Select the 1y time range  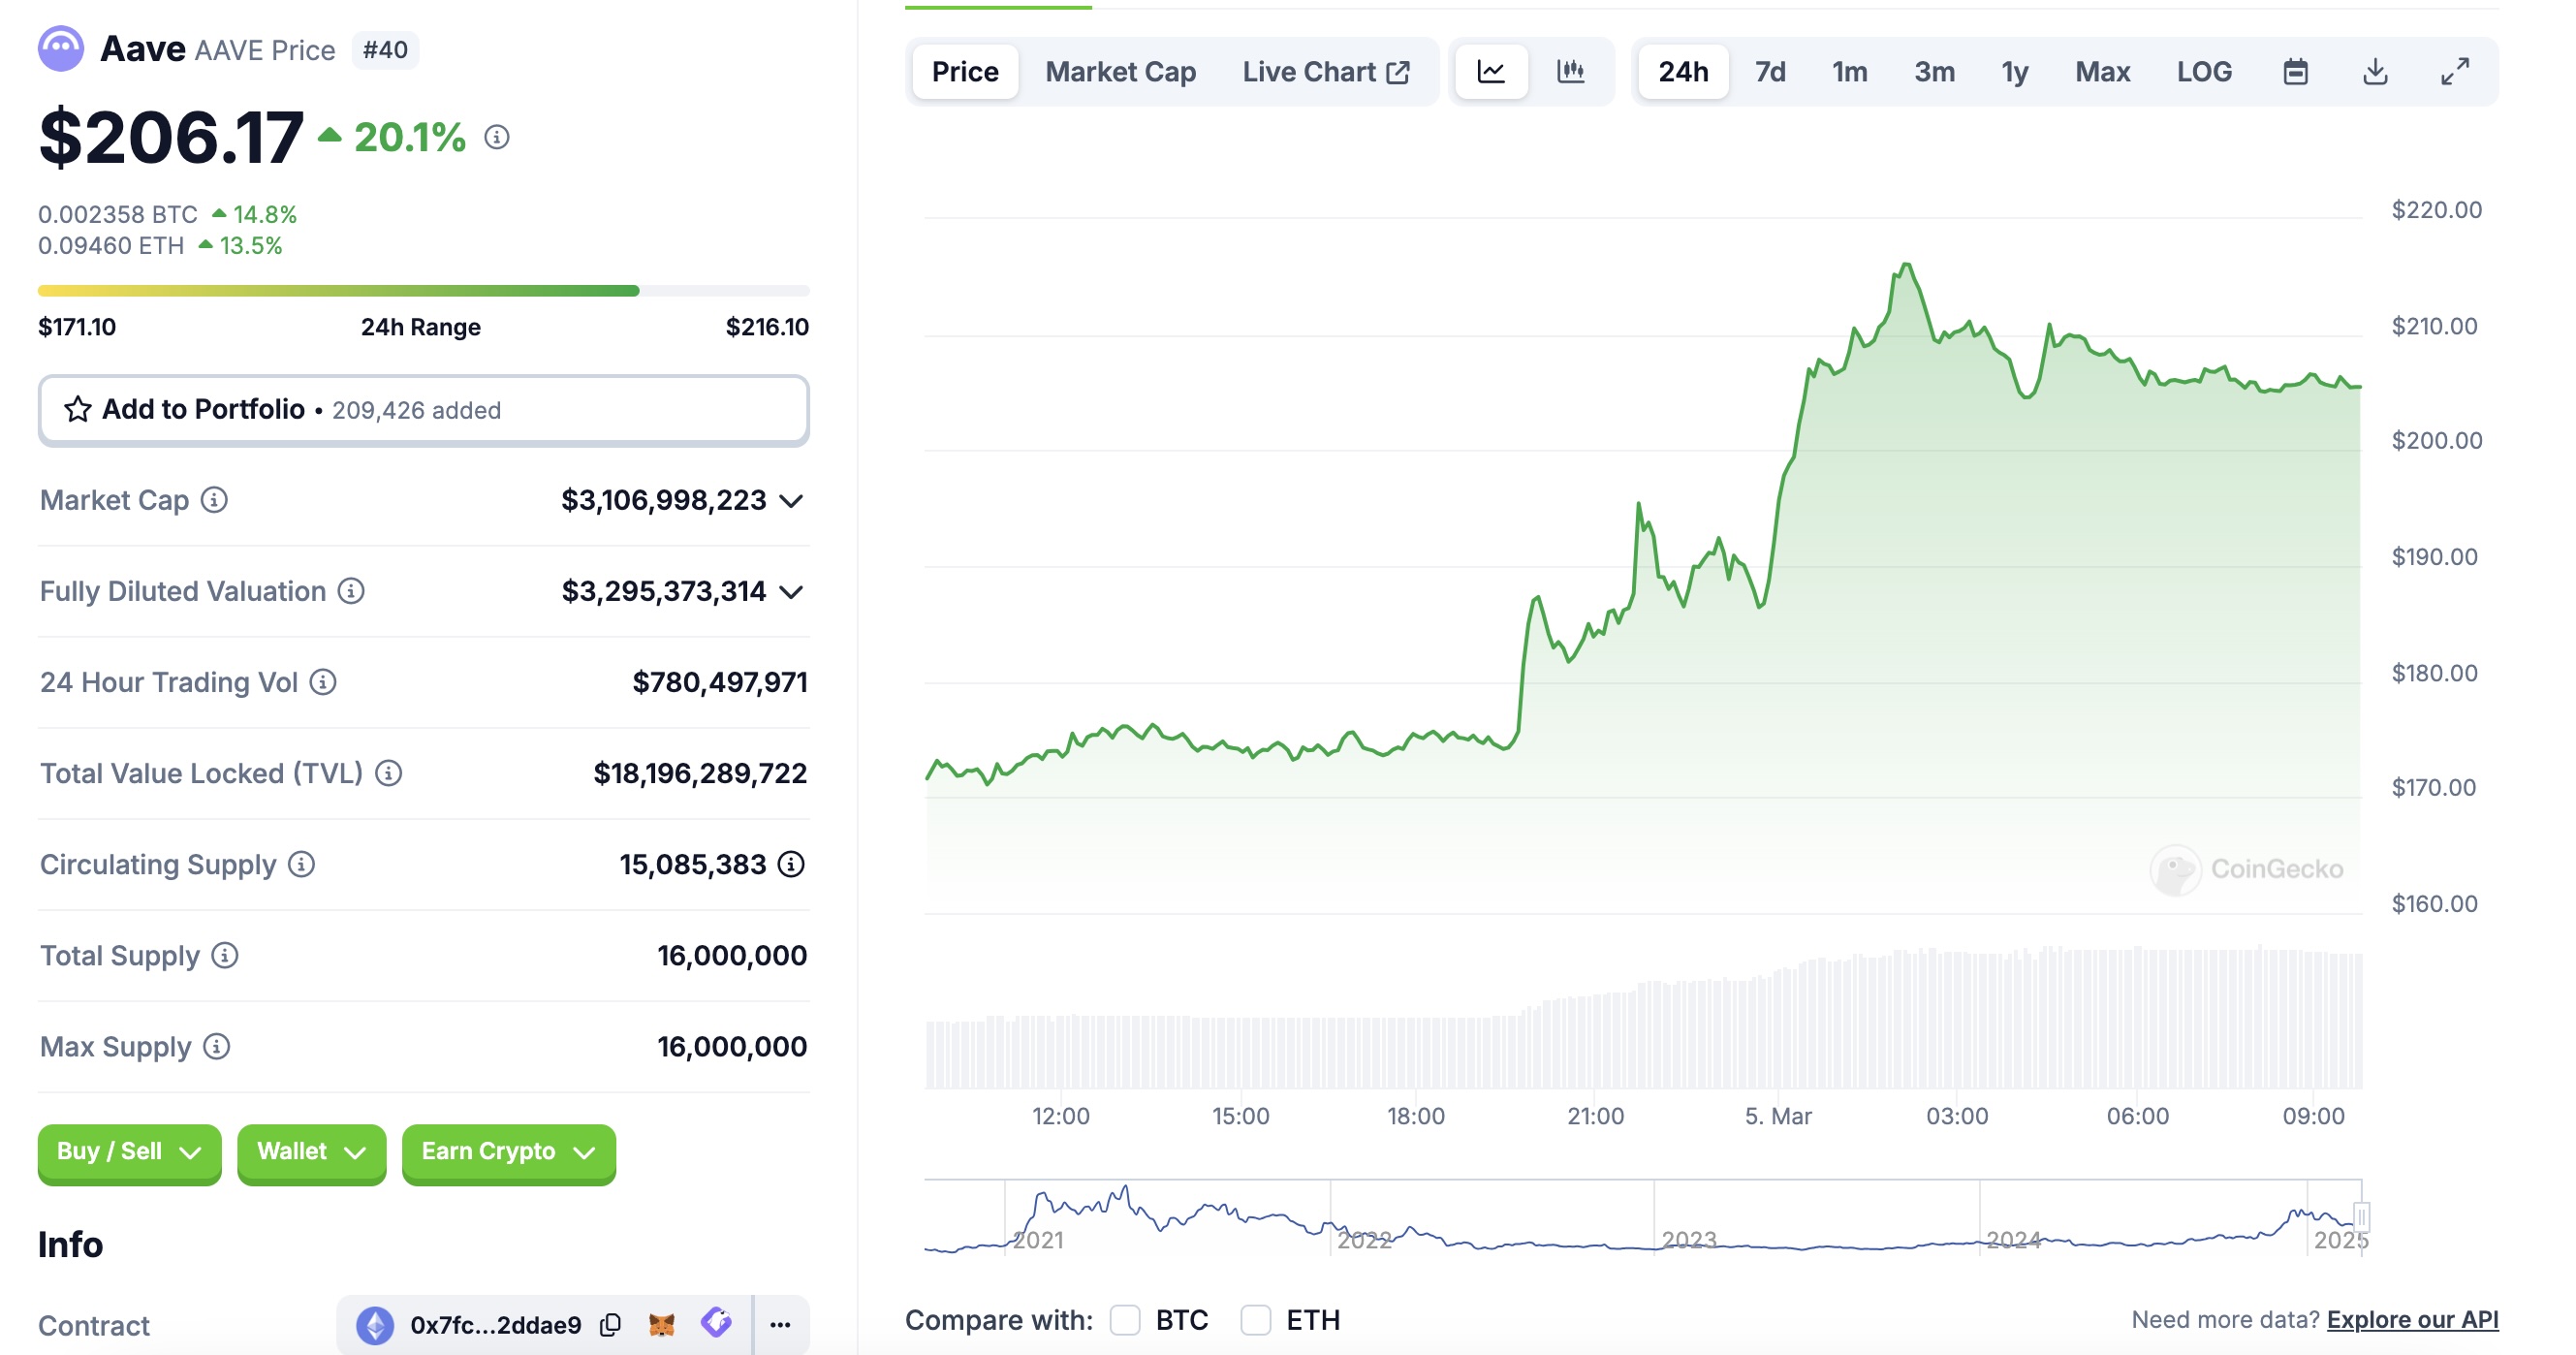click(x=2014, y=71)
